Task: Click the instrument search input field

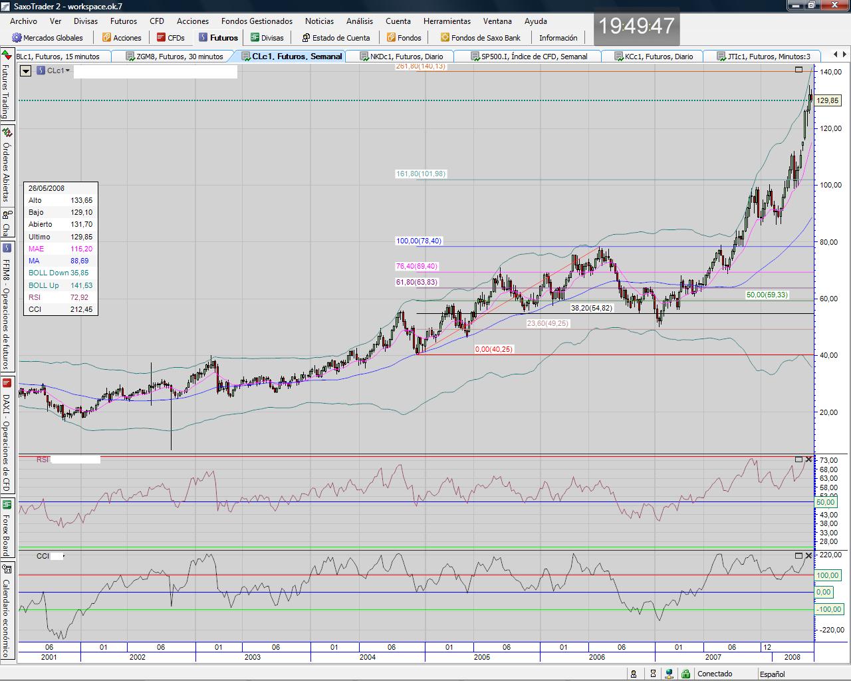Action: pos(155,71)
